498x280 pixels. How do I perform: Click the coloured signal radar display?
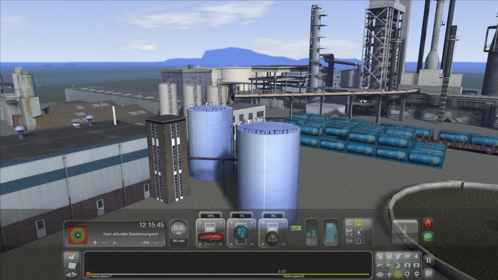point(78,234)
